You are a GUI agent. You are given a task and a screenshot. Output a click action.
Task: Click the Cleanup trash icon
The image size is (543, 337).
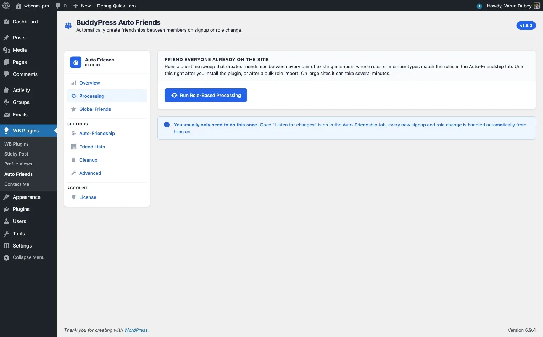[74, 160]
